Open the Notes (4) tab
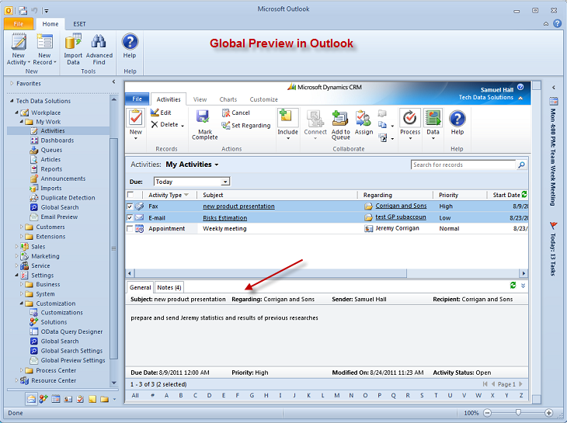This screenshot has width=567, height=423. pyautogui.click(x=169, y=287)
